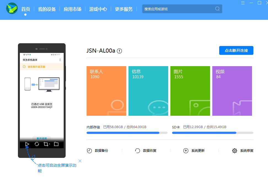View device info via exclamation icon beside JSN-AL00a
Viewport: 268px width, 178px height.
tap(120, 51)
